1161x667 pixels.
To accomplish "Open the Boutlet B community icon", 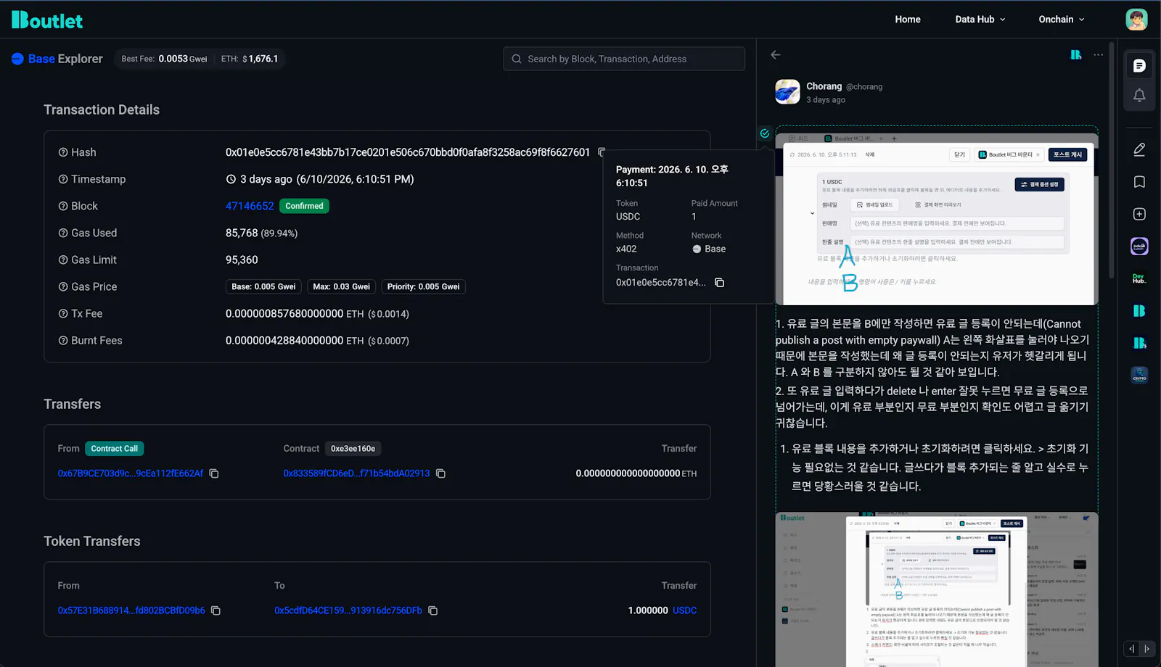I will pyautogui.click(x=1139, y=311).
